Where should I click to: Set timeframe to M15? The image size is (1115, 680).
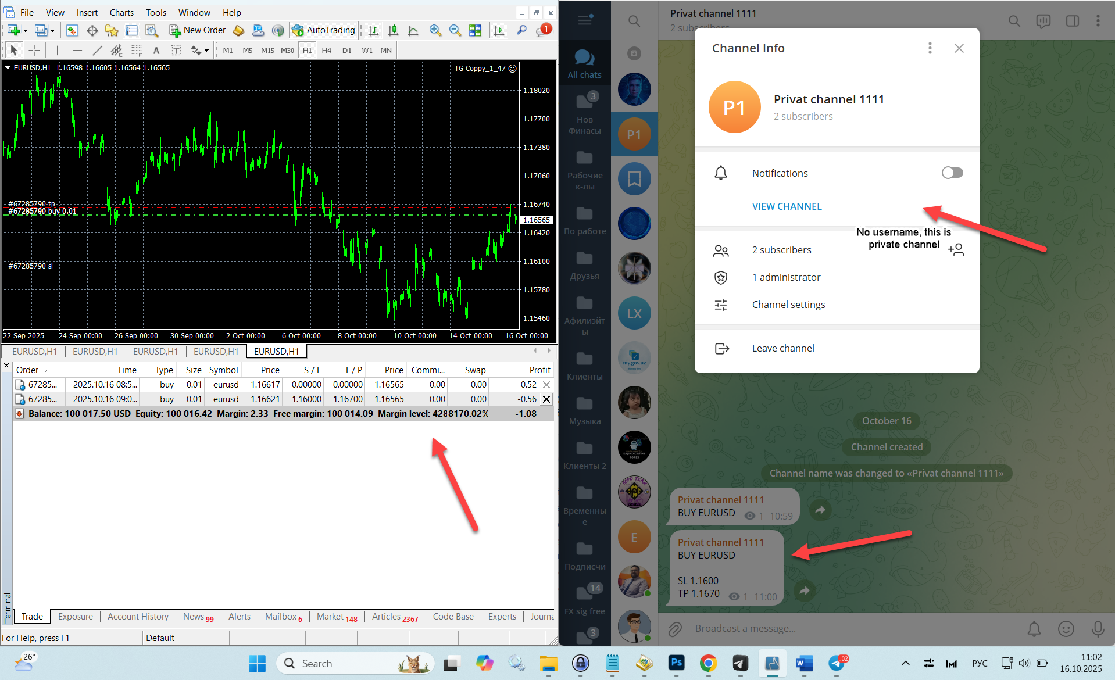[x=267, y=51]
